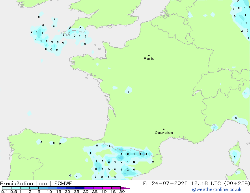
Task: Pick the 20–25 mm legend swatch
Action: (70, 188)
